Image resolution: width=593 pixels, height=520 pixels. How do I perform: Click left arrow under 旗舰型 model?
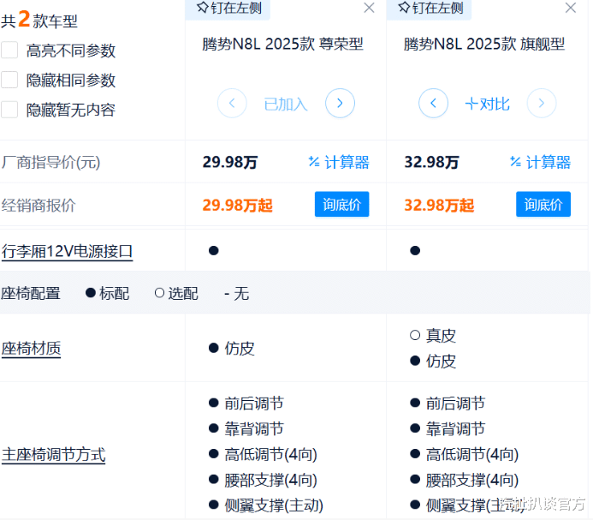click(433, 103)
